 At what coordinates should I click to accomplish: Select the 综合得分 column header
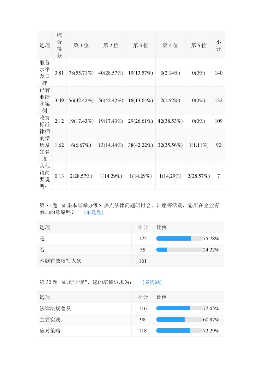click(59, 45)
